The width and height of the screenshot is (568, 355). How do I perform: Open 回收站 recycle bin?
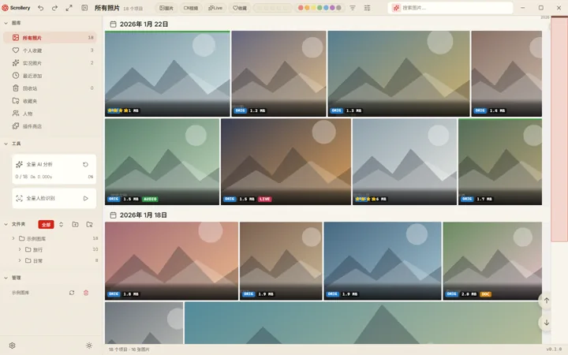tap(50, 88)
